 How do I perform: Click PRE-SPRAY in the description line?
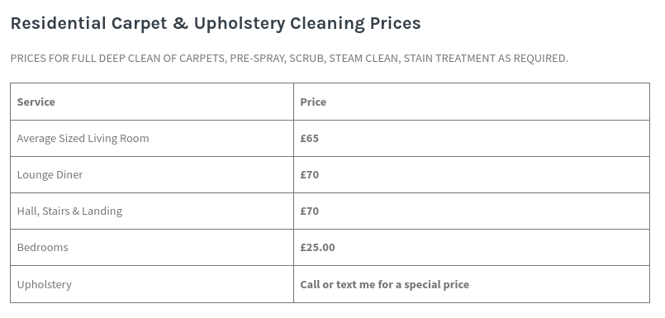(x=258, y=58)
